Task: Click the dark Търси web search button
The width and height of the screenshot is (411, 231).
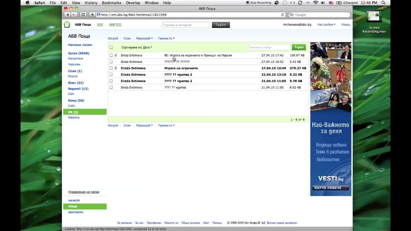Action: point(221,25)
